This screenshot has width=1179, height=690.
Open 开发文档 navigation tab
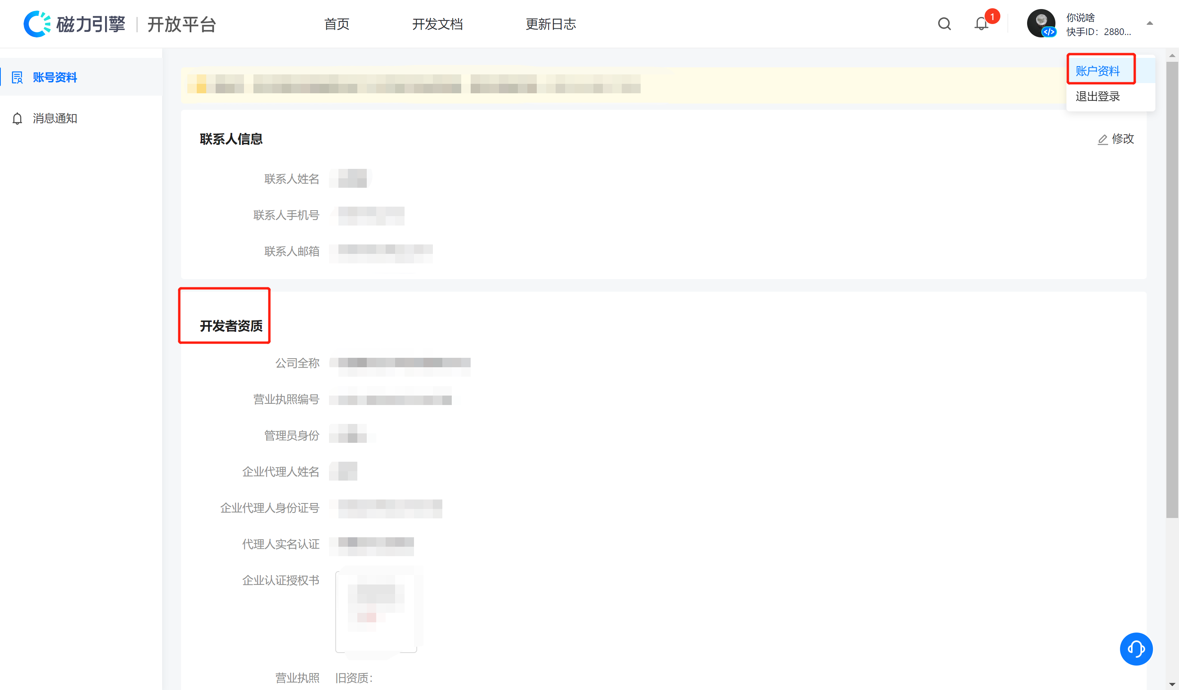pyautogui.click(x=437, y=24)
